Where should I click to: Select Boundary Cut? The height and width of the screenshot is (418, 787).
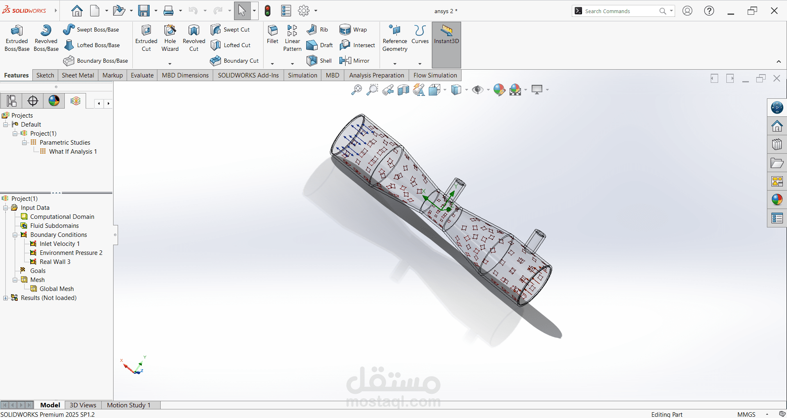coord(234,61)
